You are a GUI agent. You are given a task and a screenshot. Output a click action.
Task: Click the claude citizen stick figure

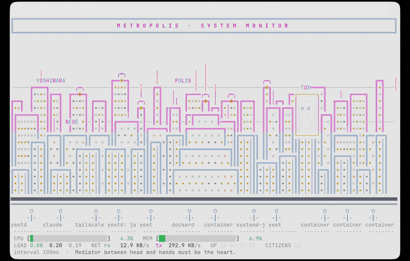(60, 216)
